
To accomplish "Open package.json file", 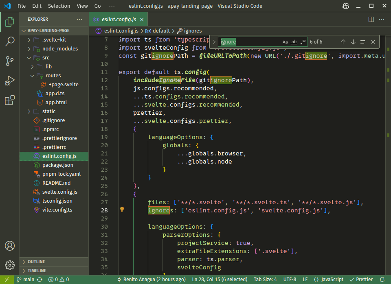I will point(54,165).
